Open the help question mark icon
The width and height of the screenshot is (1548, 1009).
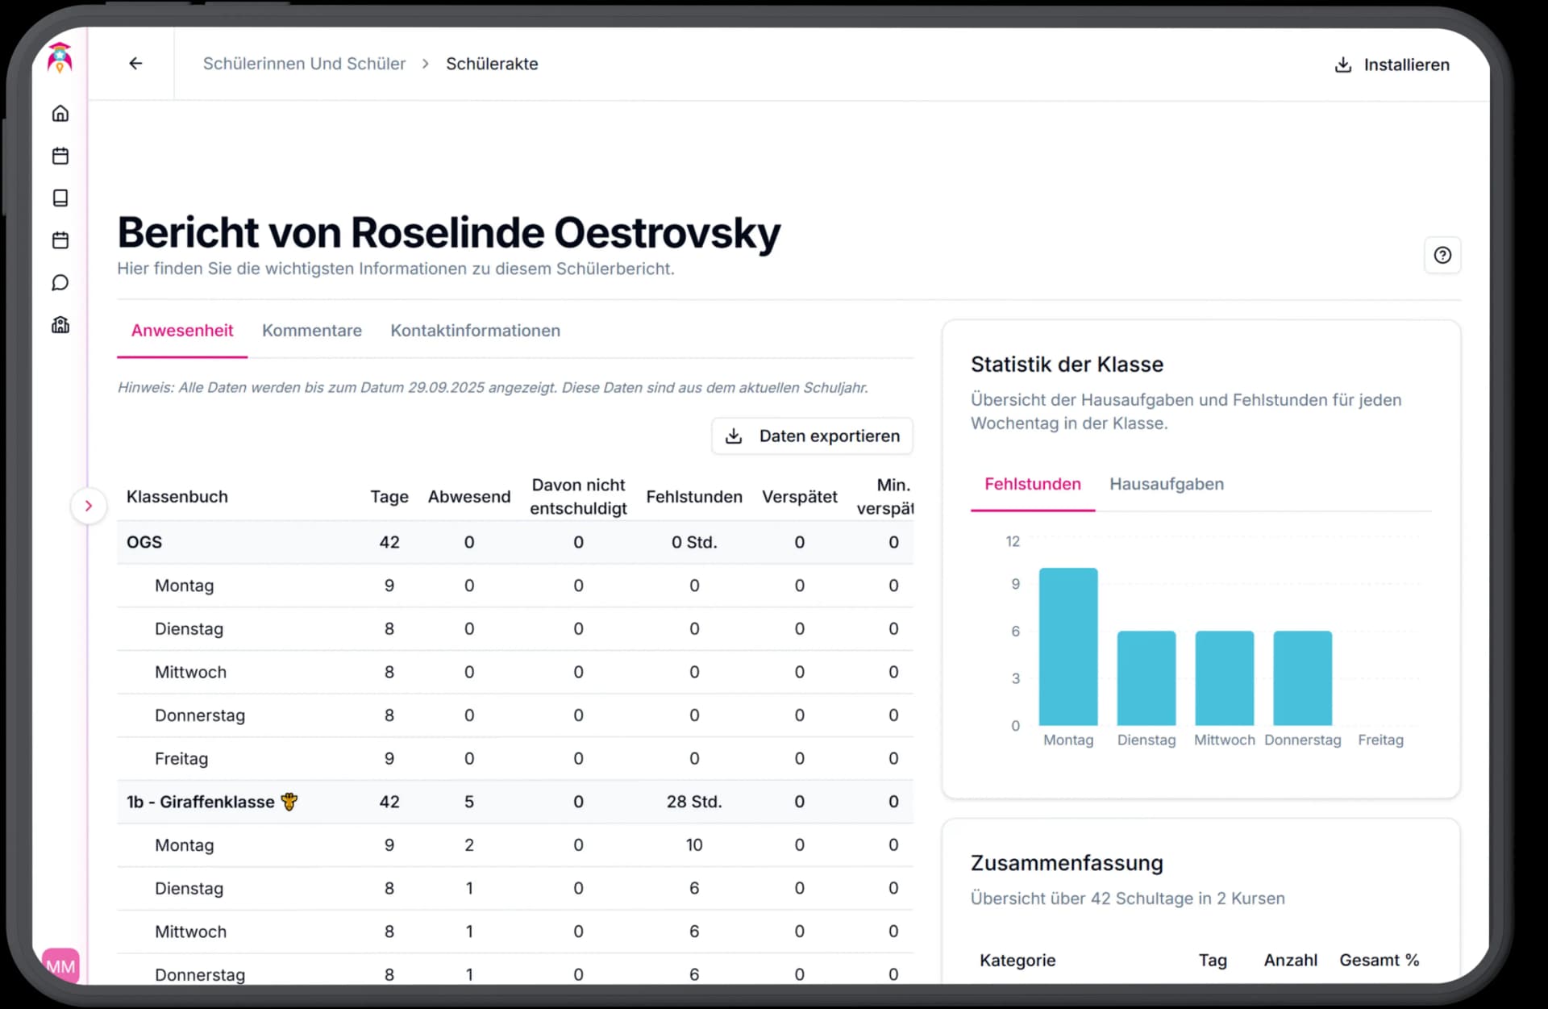1442,255
